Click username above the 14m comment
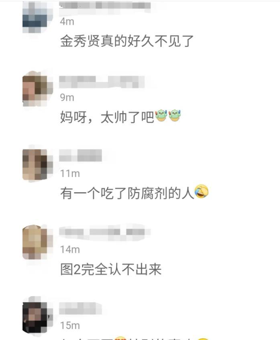The height and width of the screenshot is (340, 280). (105, 232)
